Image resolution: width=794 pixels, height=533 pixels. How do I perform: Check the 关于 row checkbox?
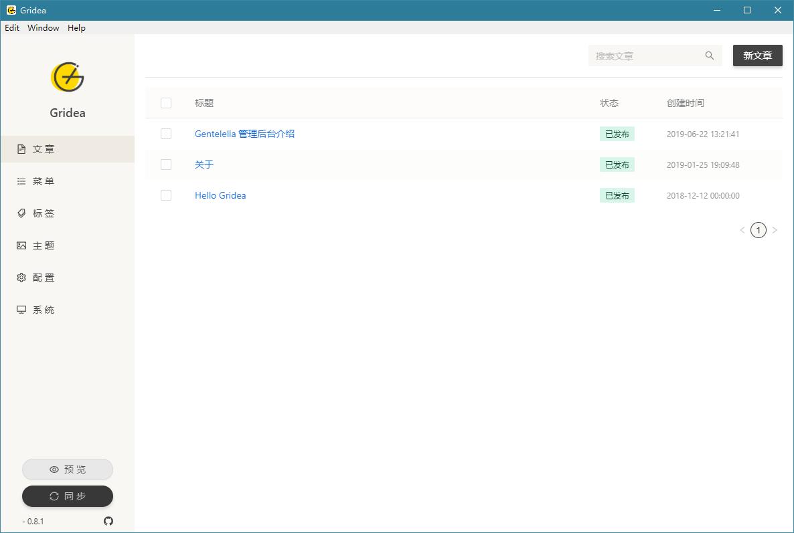tap(166, 165)
